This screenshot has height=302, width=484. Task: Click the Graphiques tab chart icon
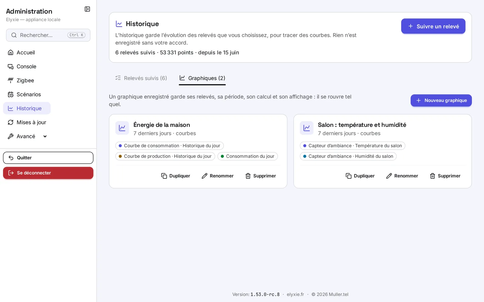coord(182,78)
